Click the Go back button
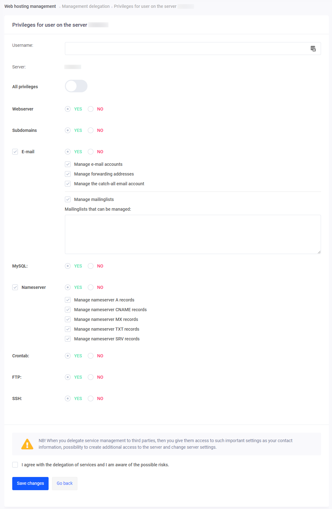332x509 pixels. (65, 483)
